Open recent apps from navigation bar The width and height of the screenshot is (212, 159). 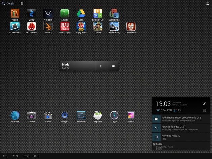coord(26,156)
